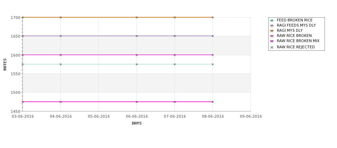Viewport: 337px width, 148px height.
Task: Click the RAGI MYS DLY legend marker
Action: tap(272, 31)
